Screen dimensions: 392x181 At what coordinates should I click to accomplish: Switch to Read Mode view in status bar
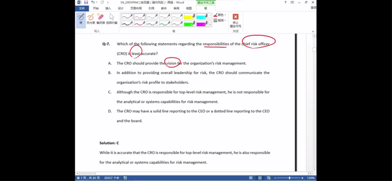251,178
